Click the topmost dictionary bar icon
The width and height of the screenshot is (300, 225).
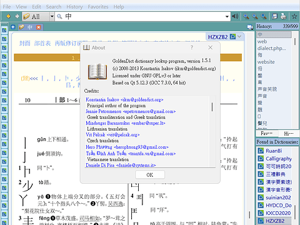coord(4,30)
